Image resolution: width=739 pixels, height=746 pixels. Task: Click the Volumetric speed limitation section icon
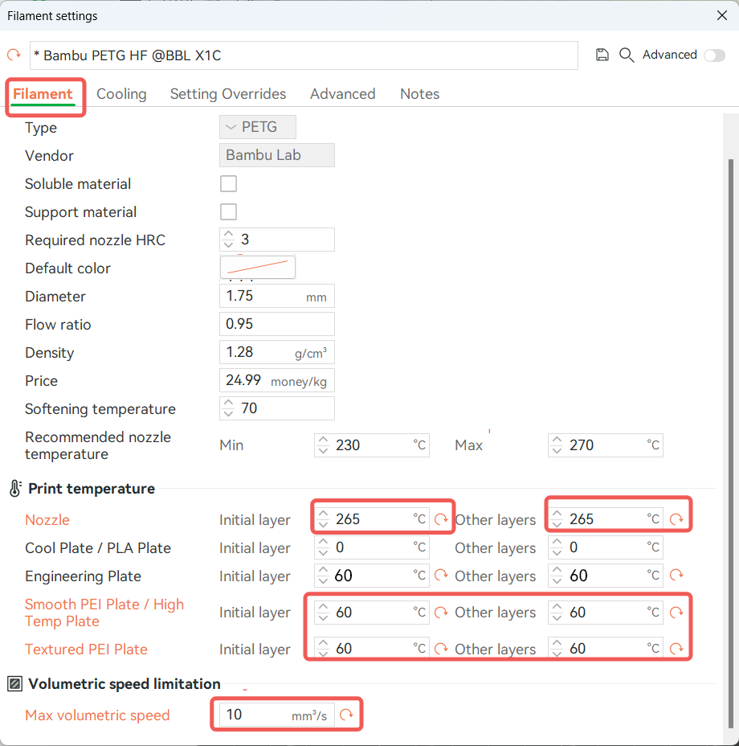14,683
